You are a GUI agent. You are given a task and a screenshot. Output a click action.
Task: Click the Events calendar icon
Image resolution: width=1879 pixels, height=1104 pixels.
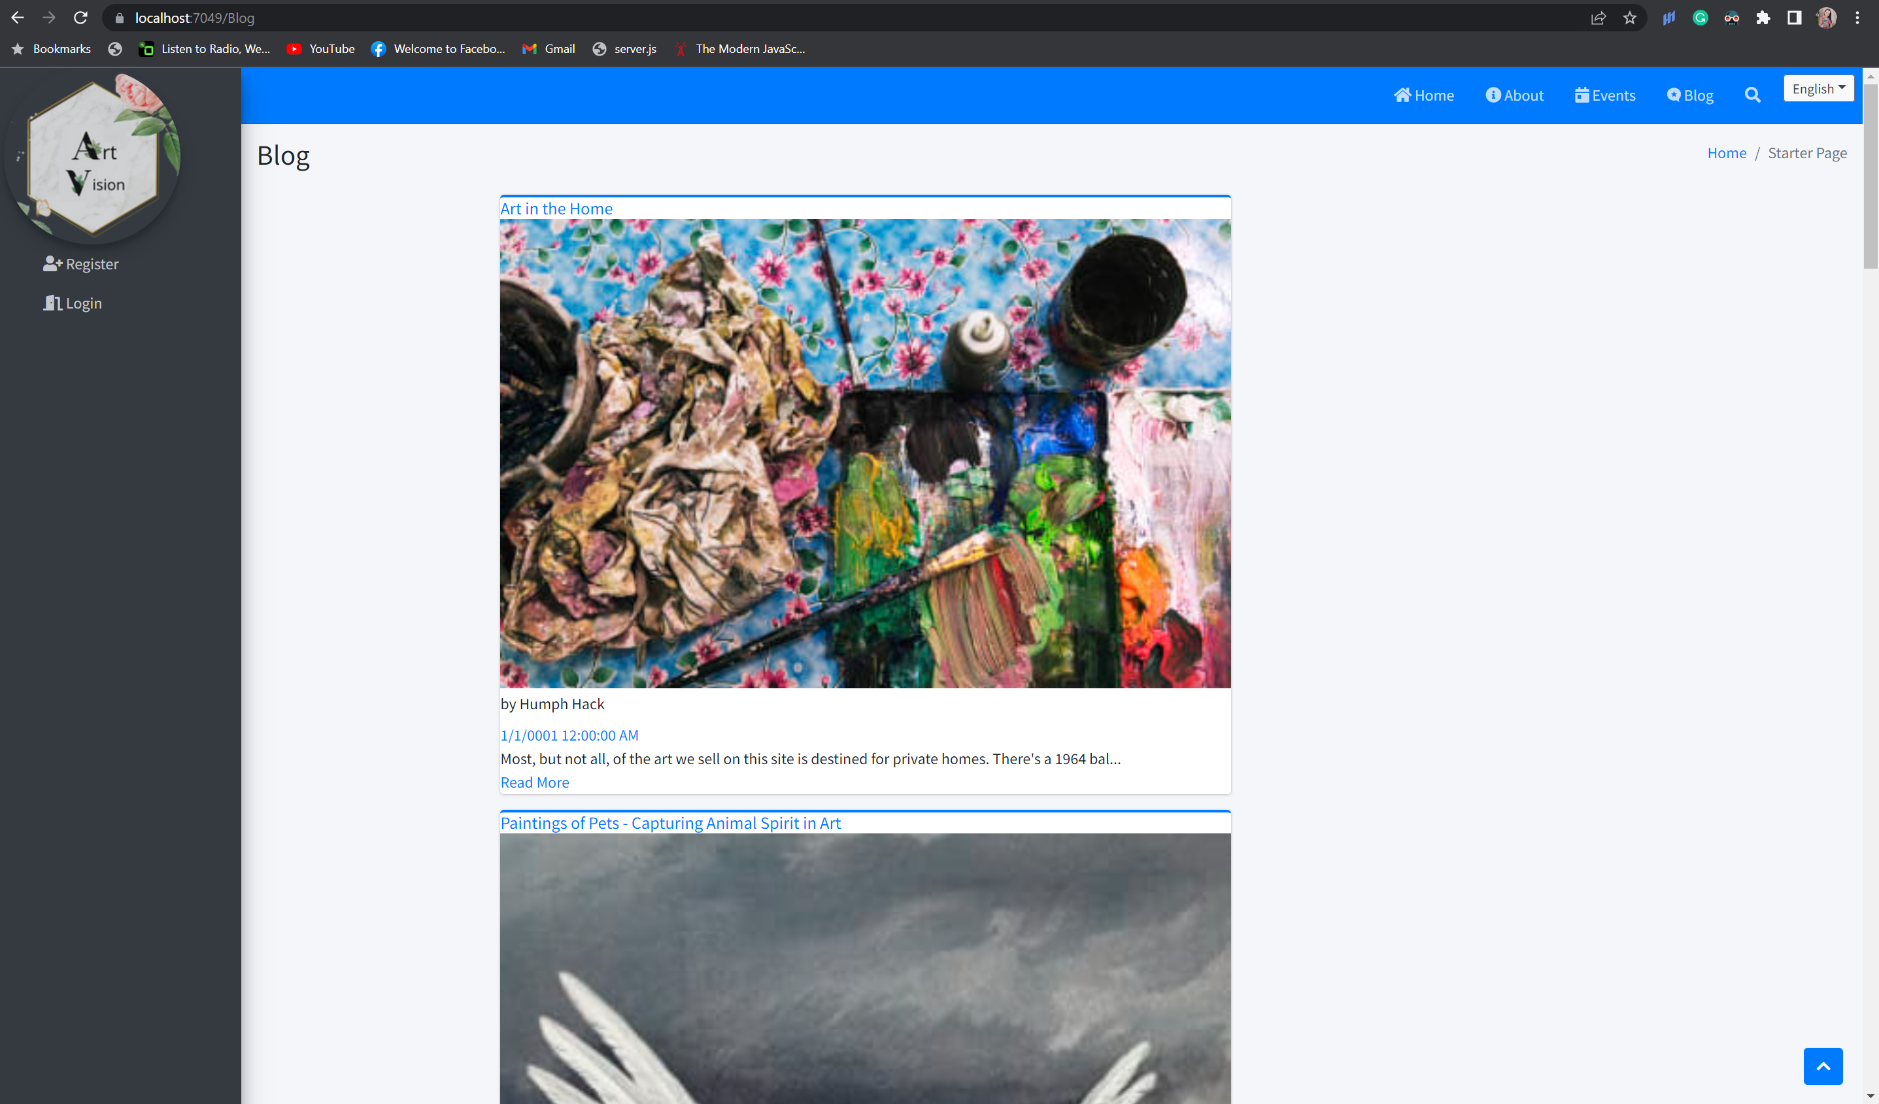coord(1582,95)
